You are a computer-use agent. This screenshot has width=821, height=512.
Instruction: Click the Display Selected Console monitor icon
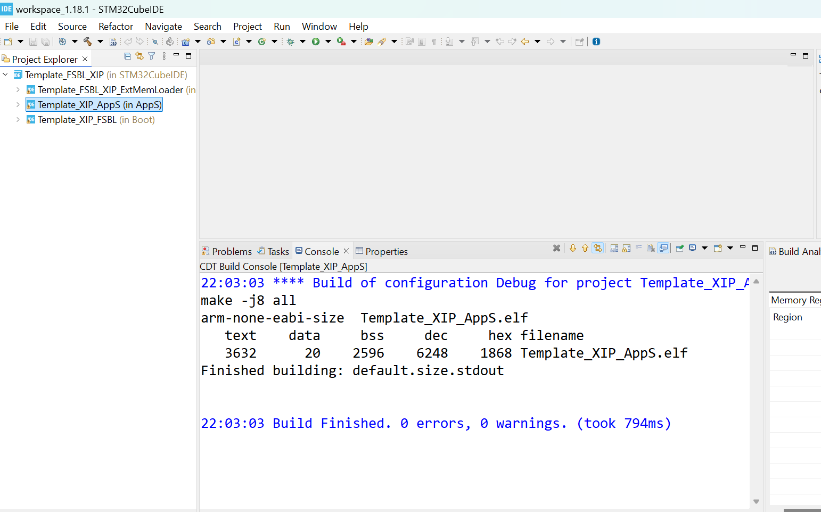pyautogui.click(x=692, y=248)
